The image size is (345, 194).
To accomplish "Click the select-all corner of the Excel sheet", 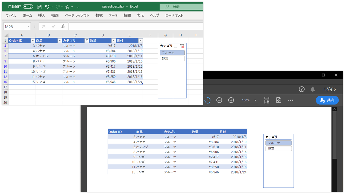I will click(x=5, y=35).
